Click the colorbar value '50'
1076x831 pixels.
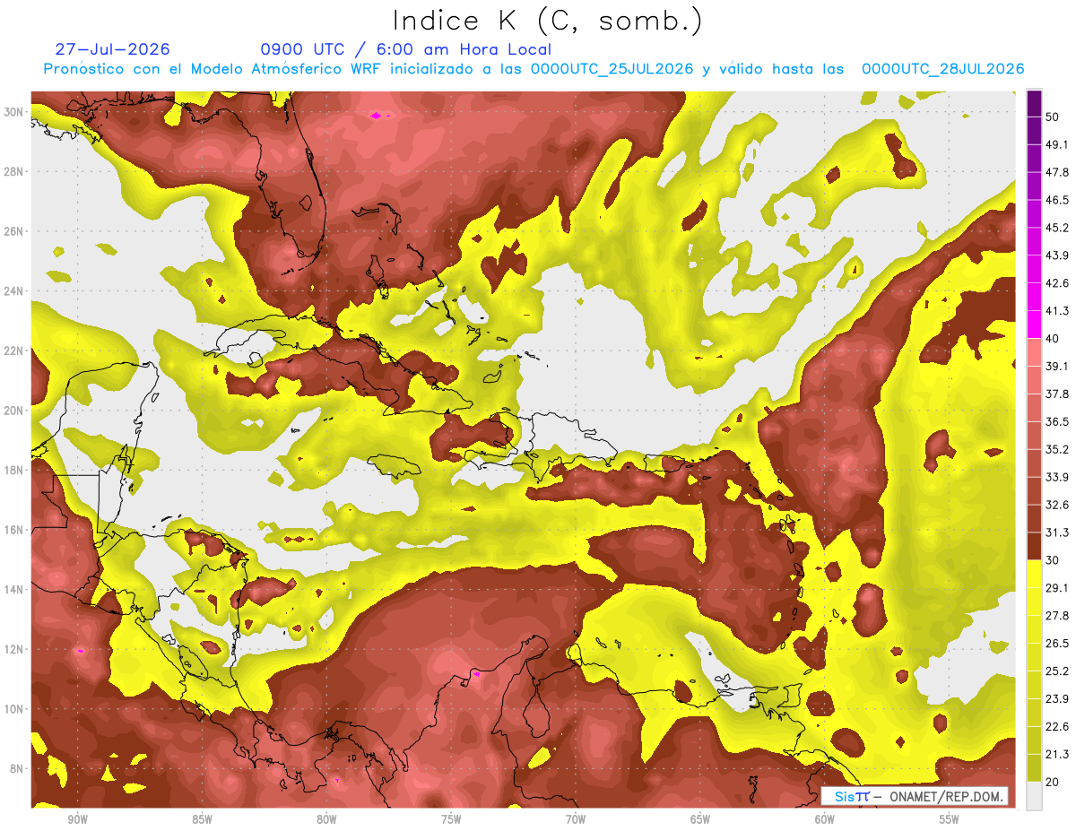1053,117
